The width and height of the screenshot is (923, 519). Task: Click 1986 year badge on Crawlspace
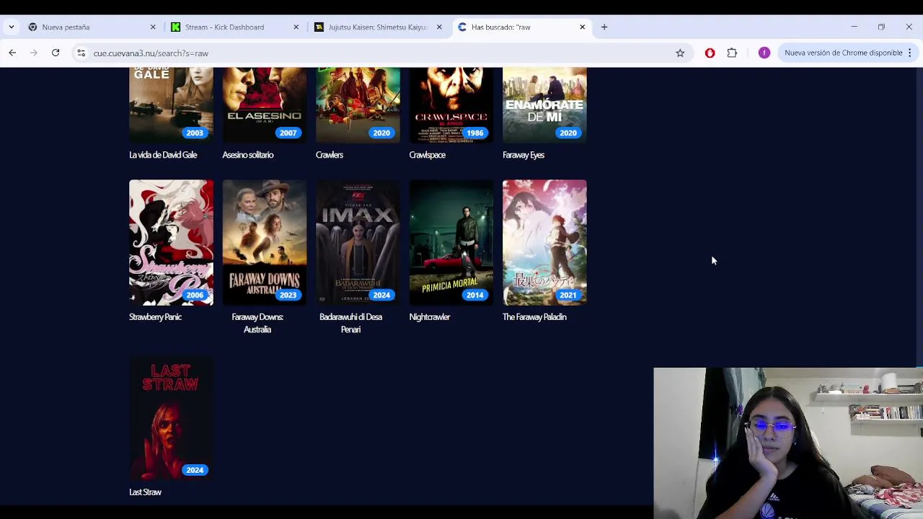click(474, 133)
